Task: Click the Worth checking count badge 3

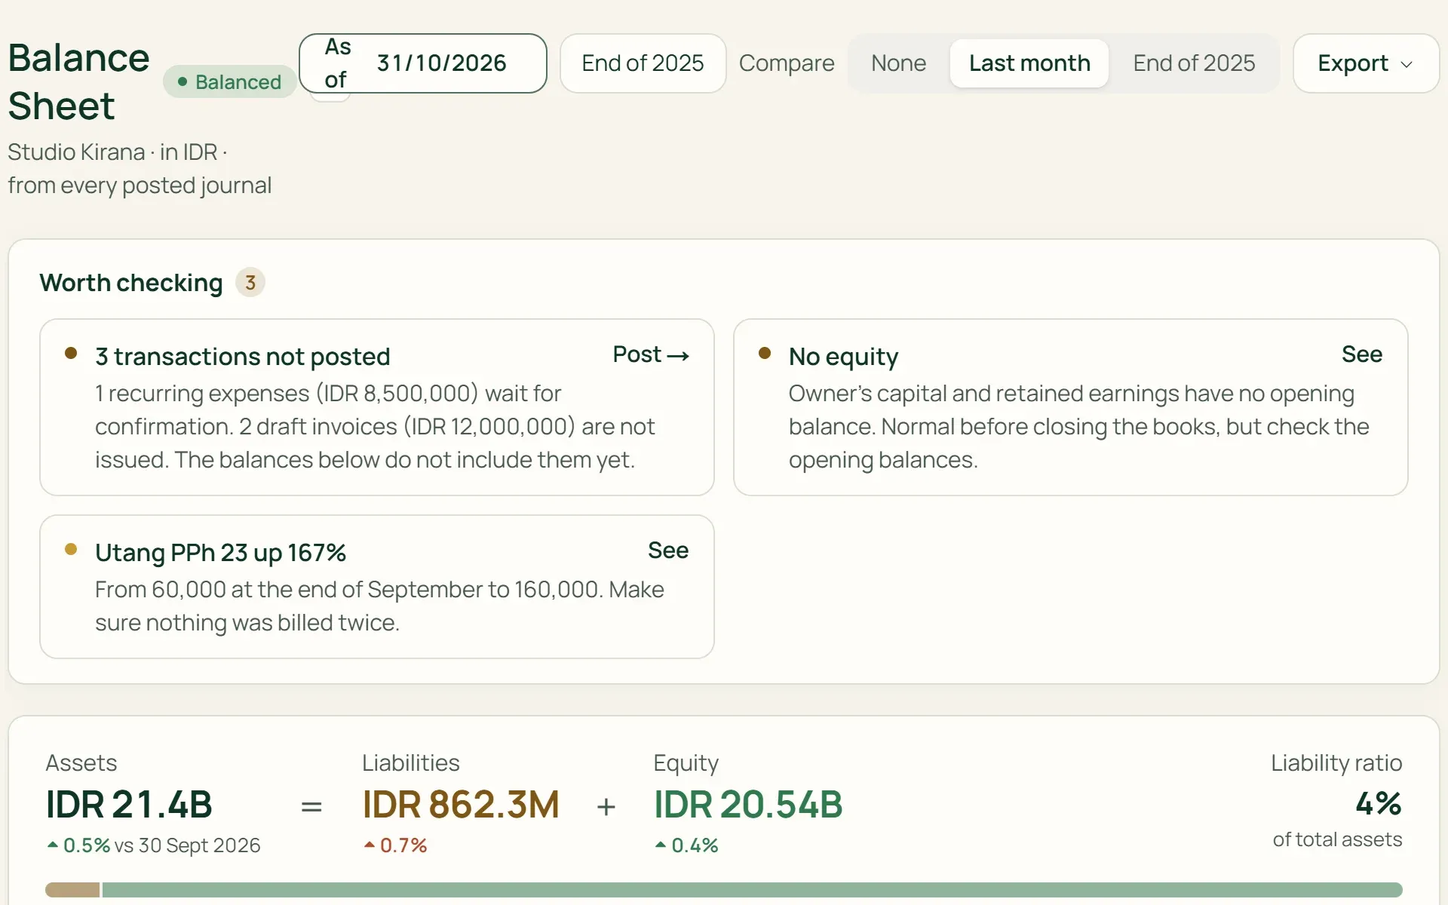Action: pos(250,283)
